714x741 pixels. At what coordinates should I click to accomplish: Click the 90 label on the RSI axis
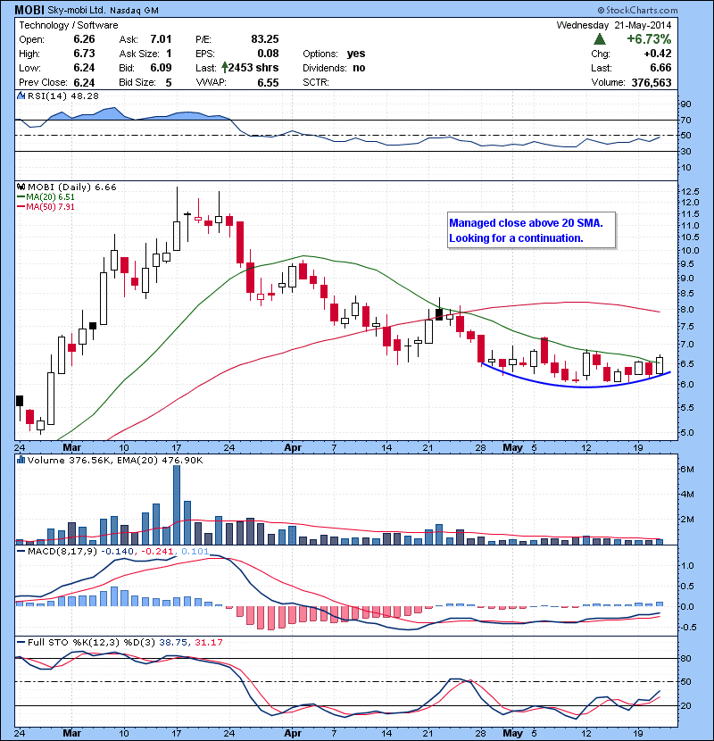point(685,104)
